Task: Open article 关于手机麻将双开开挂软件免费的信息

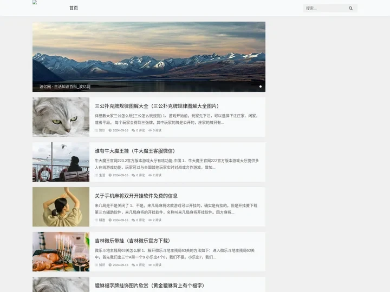Action: pyautogui.click(x=136, y=196)
